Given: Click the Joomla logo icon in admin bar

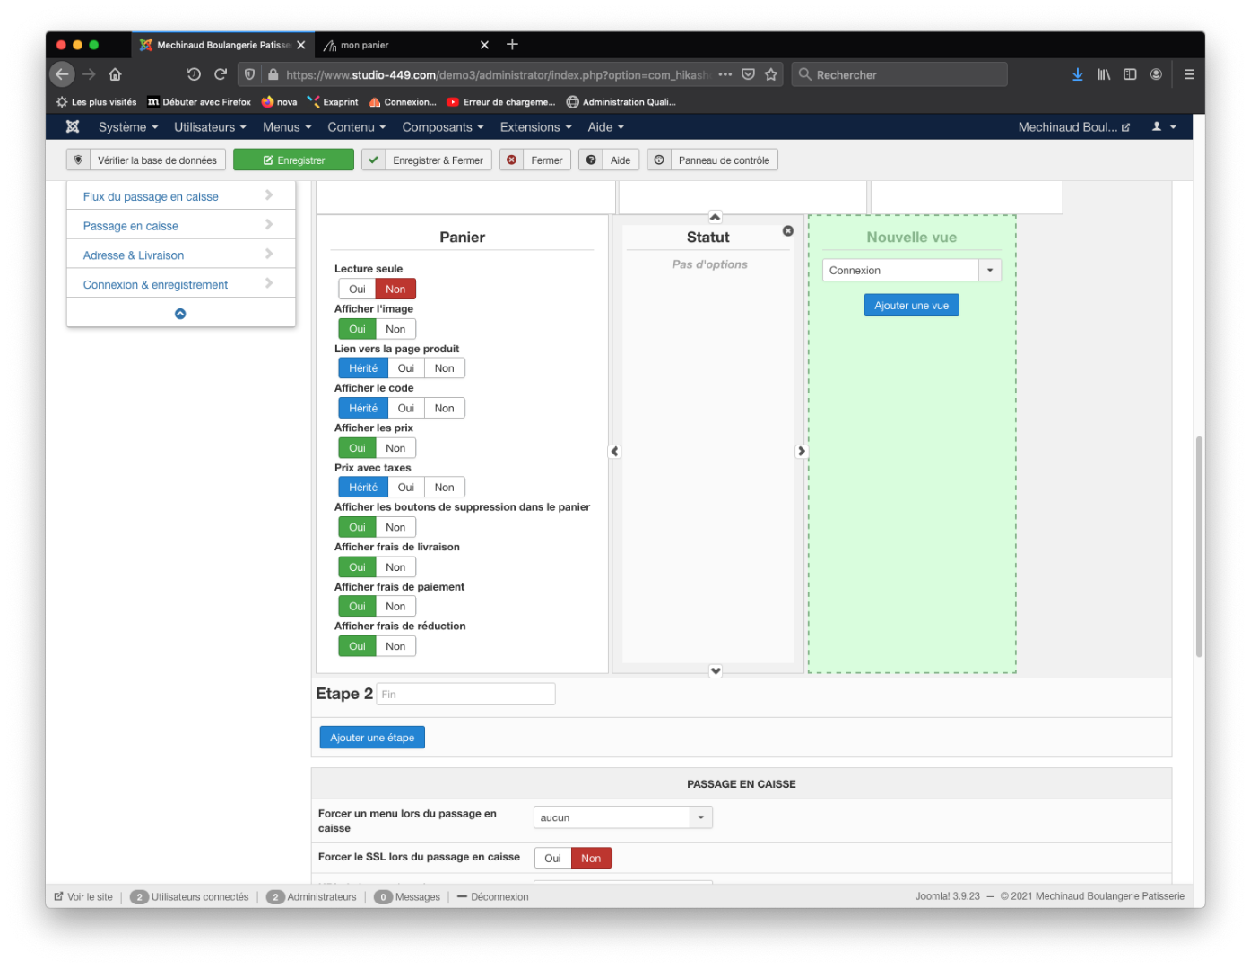Looking at the screenshot, I should (73, 127).
